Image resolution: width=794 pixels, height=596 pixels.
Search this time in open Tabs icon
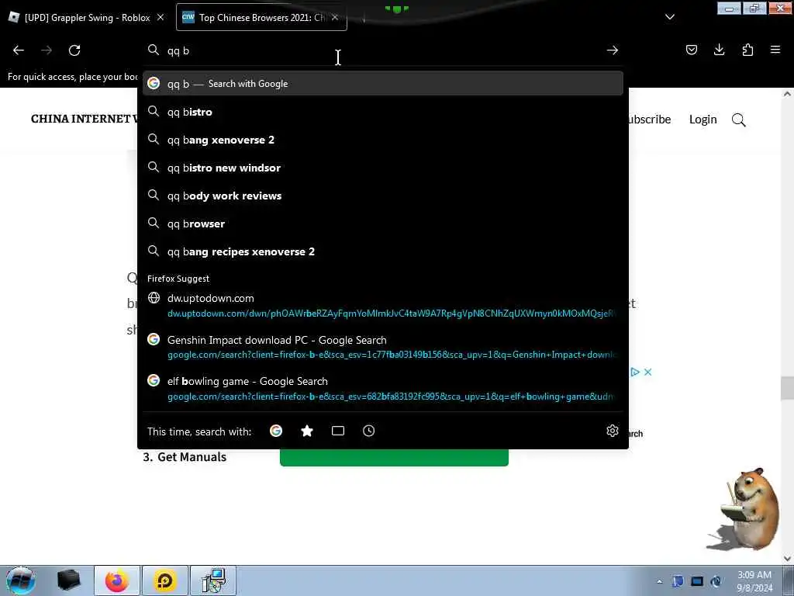coord(338,431)
